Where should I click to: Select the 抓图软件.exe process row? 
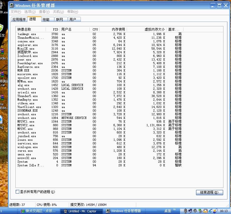(100, 52)
